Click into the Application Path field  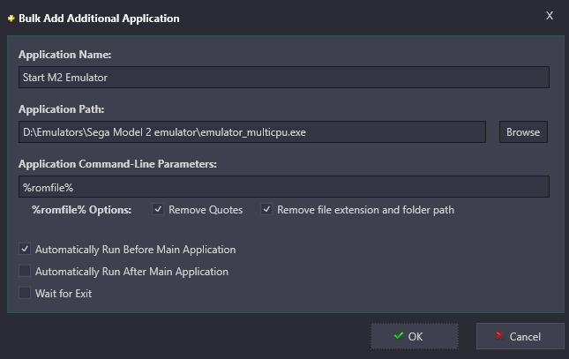pos(252,132)
